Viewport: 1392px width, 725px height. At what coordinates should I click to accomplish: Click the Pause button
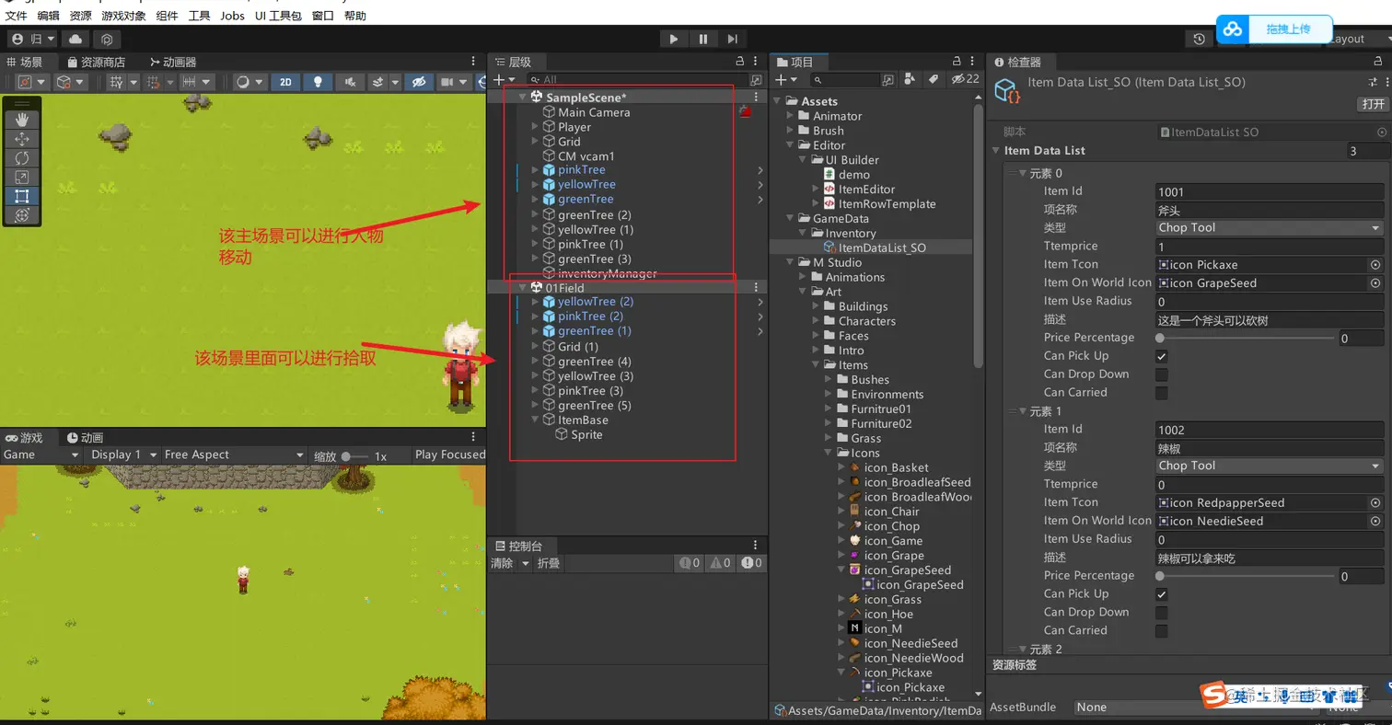(703, 39)
